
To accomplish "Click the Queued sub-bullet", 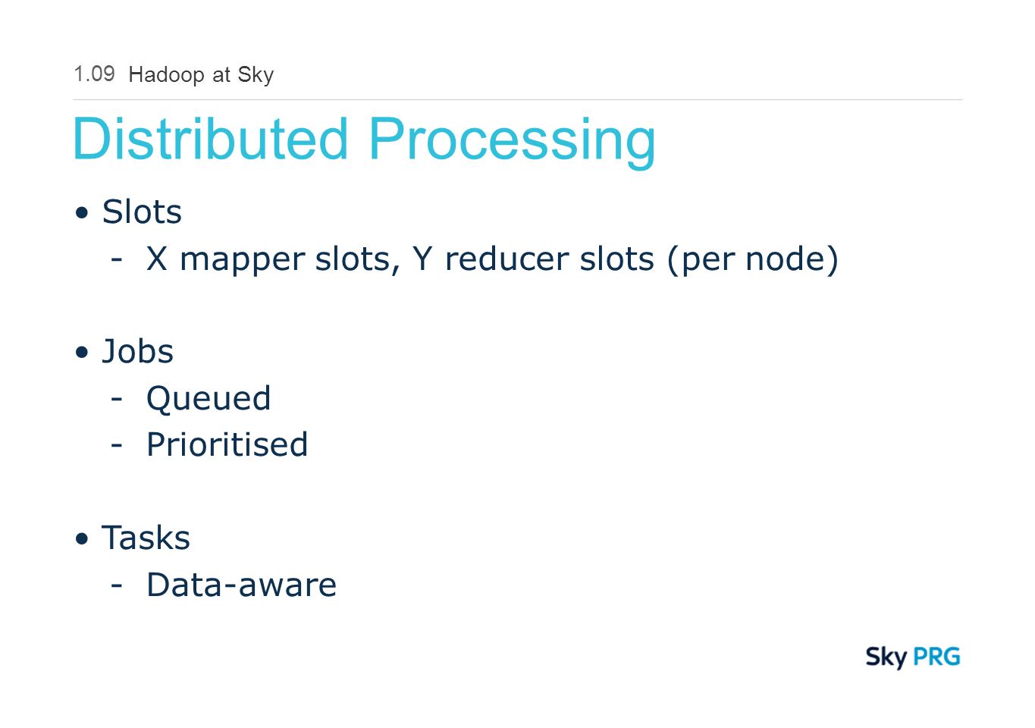I will tap(209, 399).
